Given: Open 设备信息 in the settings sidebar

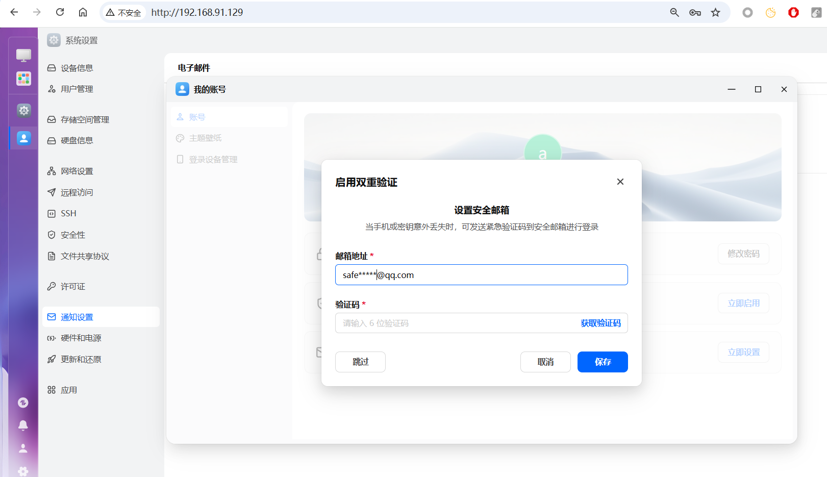Looking at the screenshot, I should click(x=79, y=67).
